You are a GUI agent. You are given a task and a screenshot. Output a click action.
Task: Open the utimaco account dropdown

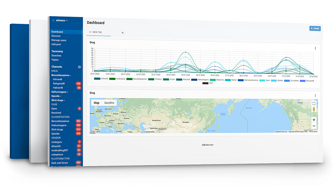[x=62, y=20]
